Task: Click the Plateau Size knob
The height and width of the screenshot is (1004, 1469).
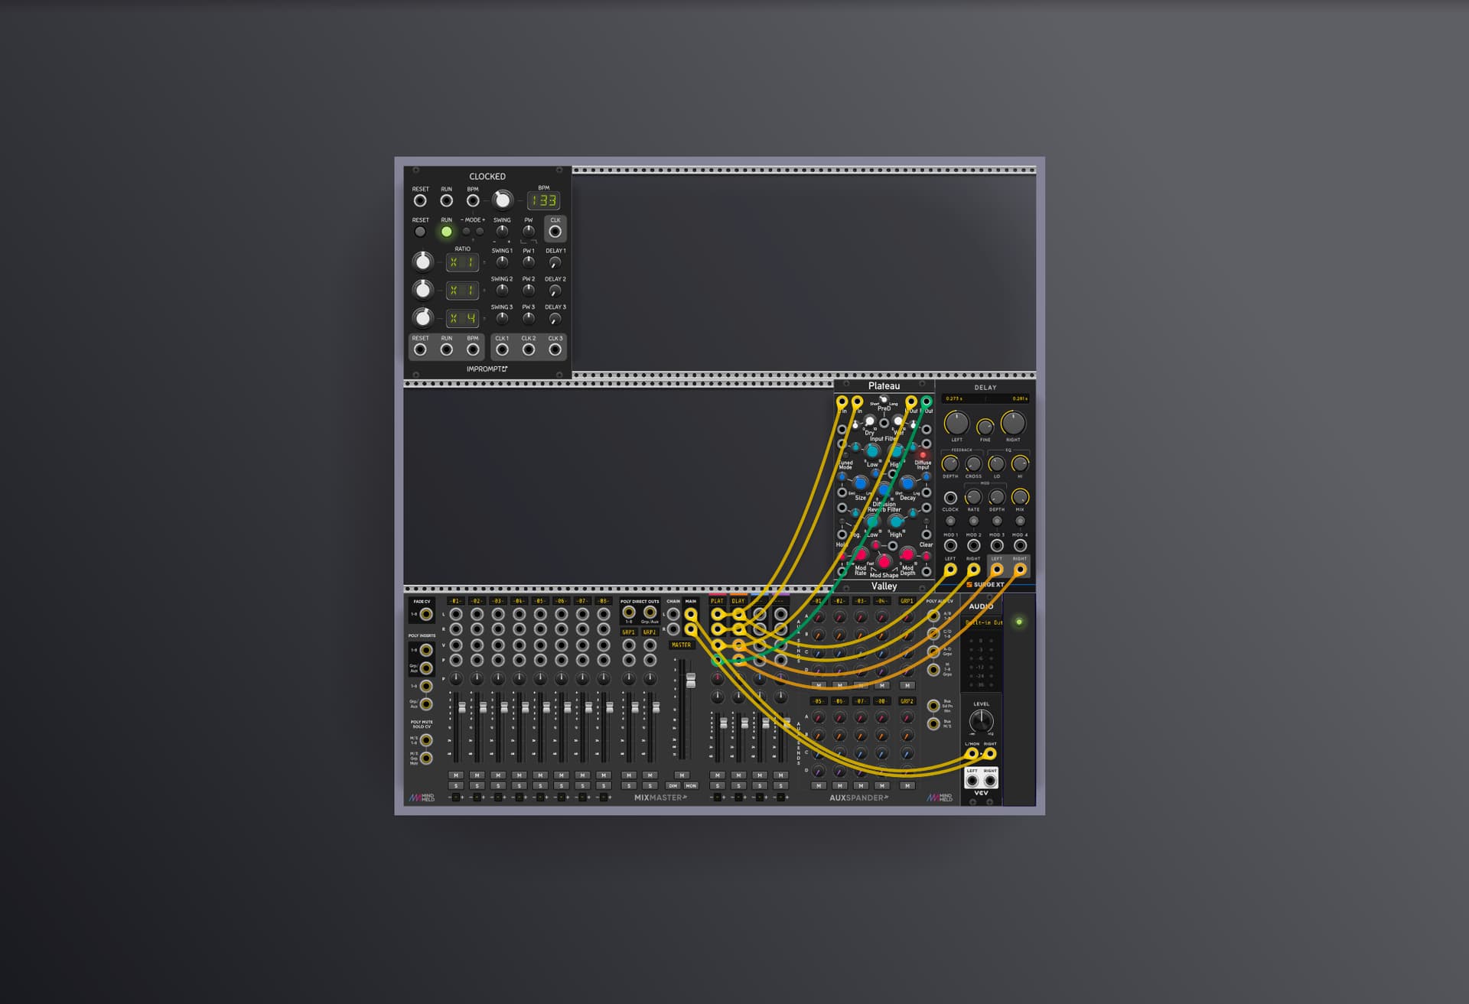Action: pos(861,484)
